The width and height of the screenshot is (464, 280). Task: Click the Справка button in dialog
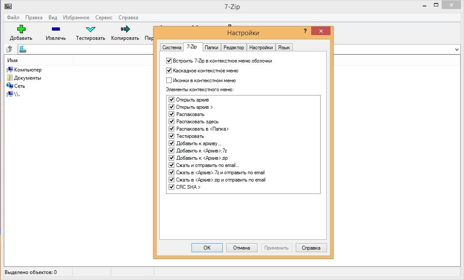coord(311,248)
